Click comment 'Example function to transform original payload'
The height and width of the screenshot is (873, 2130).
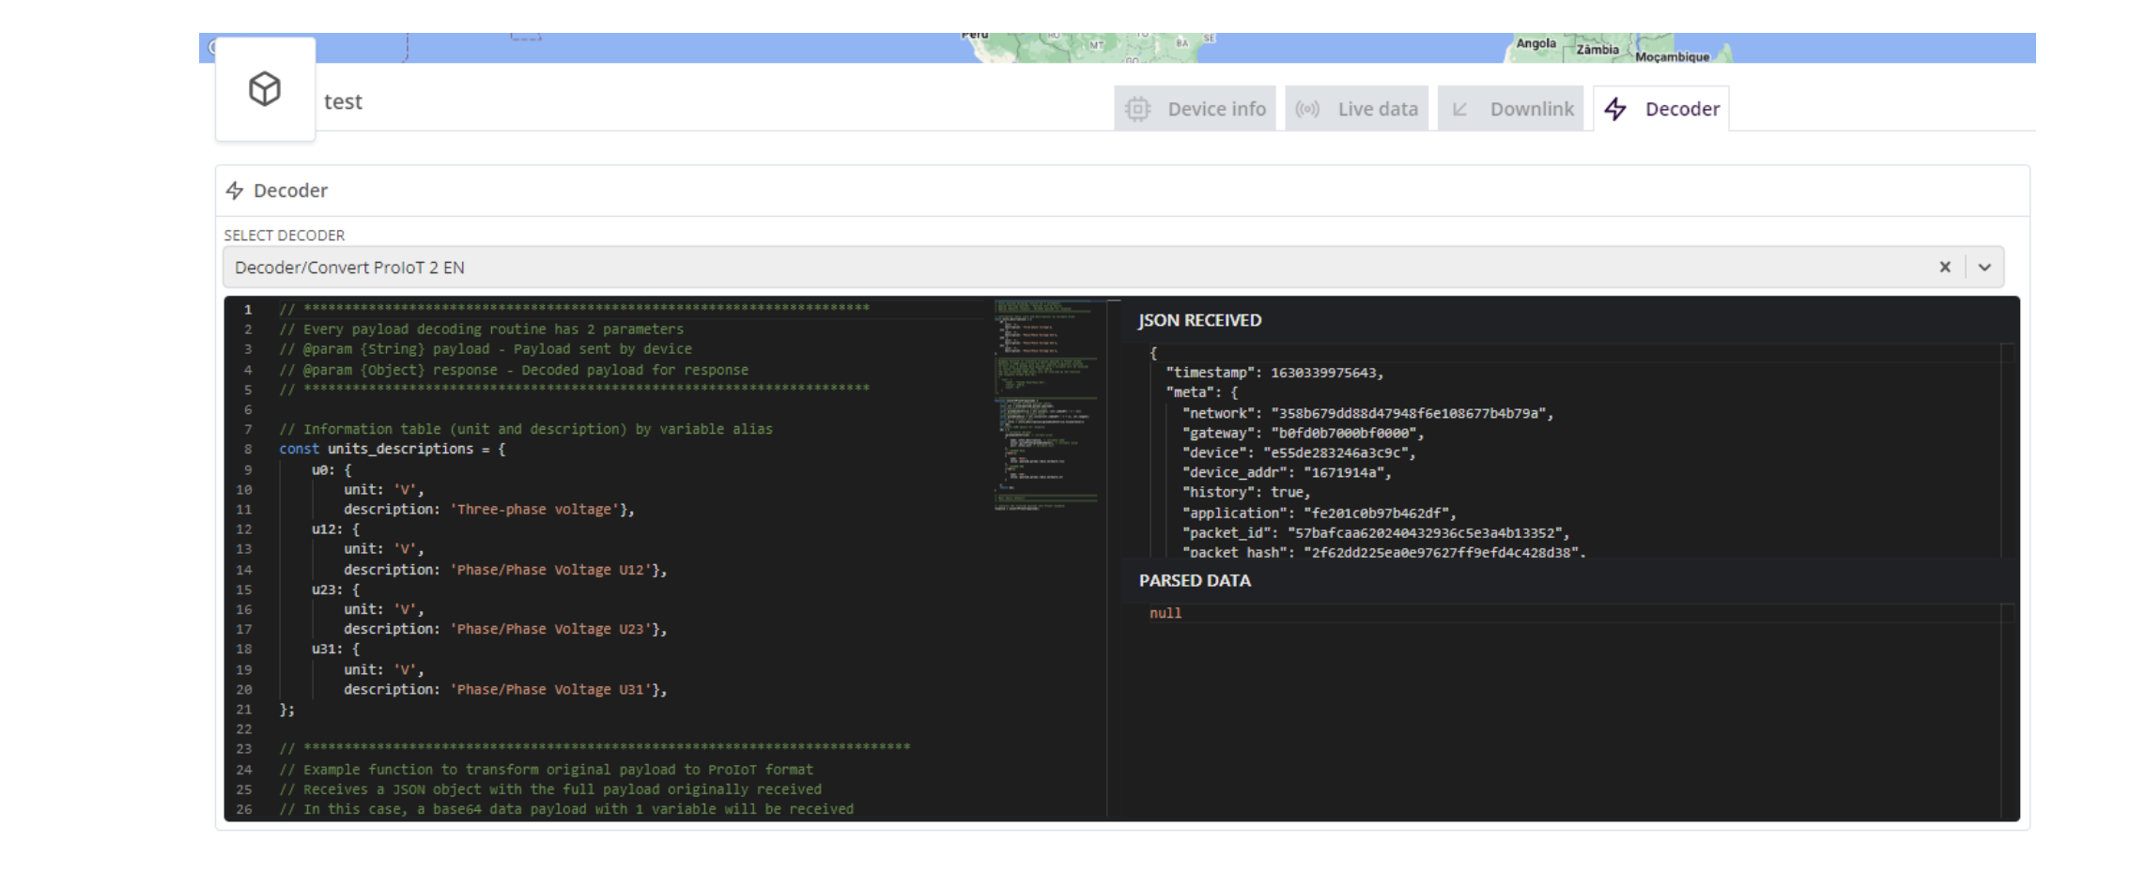point(546,770)
